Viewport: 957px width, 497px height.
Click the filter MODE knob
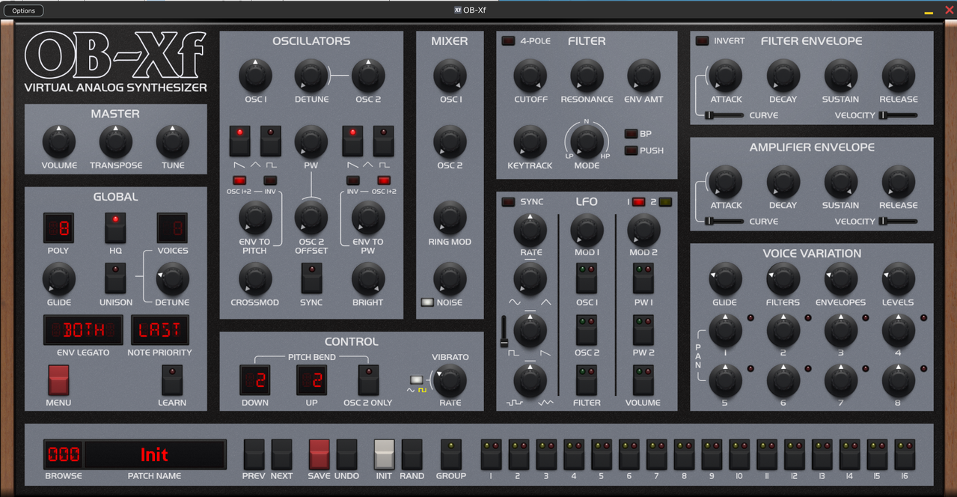coord(587,141)
